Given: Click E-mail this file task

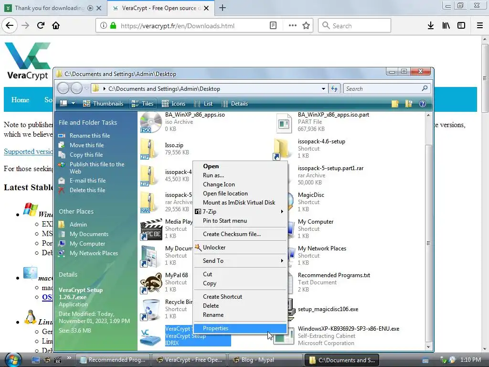Looking at the screenshot, I should (x=82, y=180).
